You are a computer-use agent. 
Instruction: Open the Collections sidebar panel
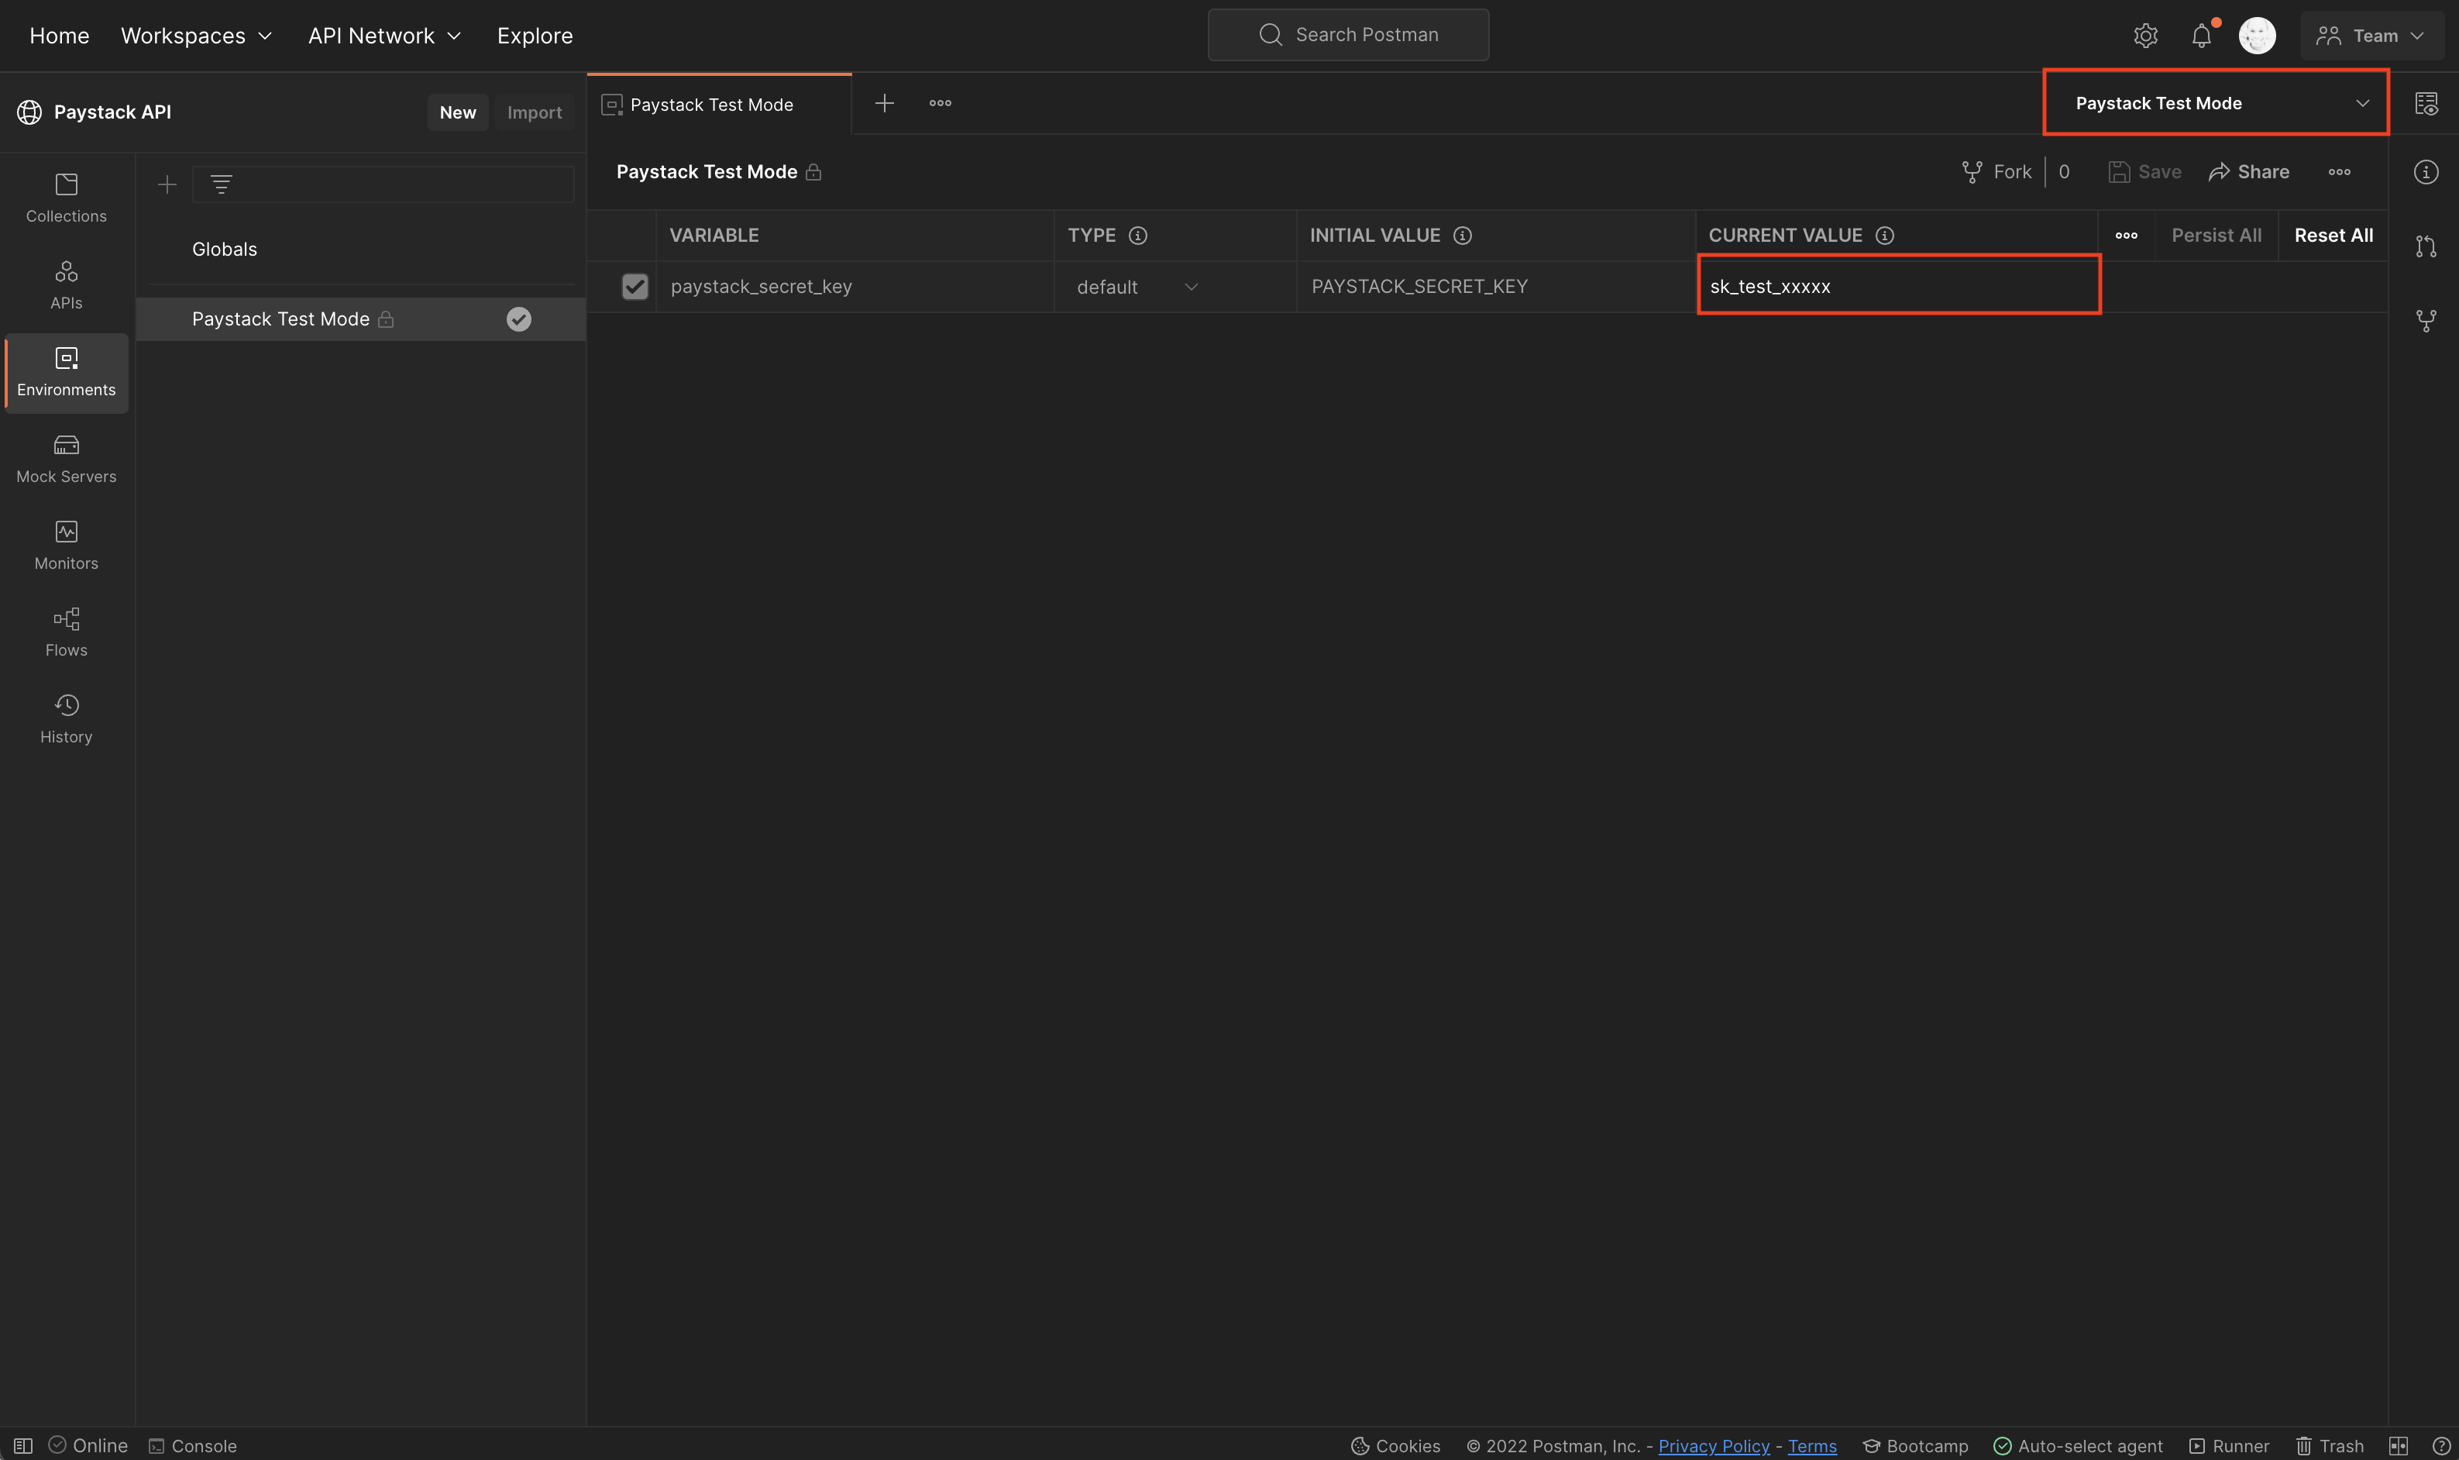click(66, 198)
